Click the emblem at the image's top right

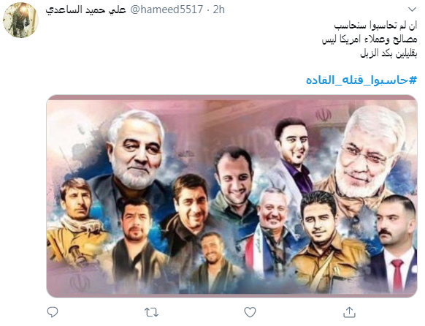[x=323, y=115]
